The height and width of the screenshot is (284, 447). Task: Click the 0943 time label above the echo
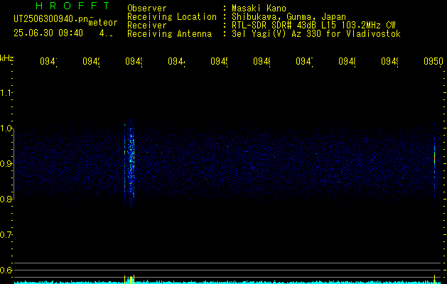(134, 61)
